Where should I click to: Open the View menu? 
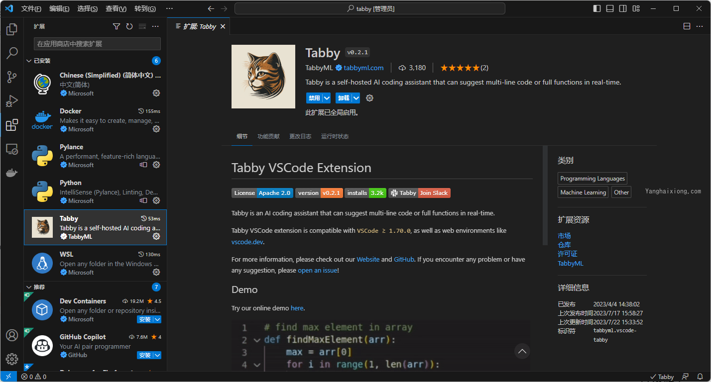click(116, 8)
